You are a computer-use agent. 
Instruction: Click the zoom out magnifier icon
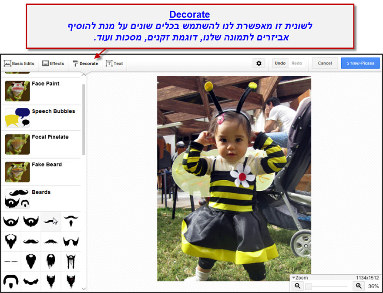click(297, 286)
